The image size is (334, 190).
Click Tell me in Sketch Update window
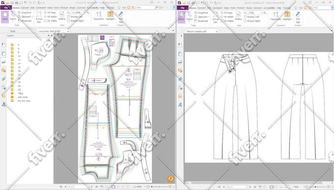299,8
